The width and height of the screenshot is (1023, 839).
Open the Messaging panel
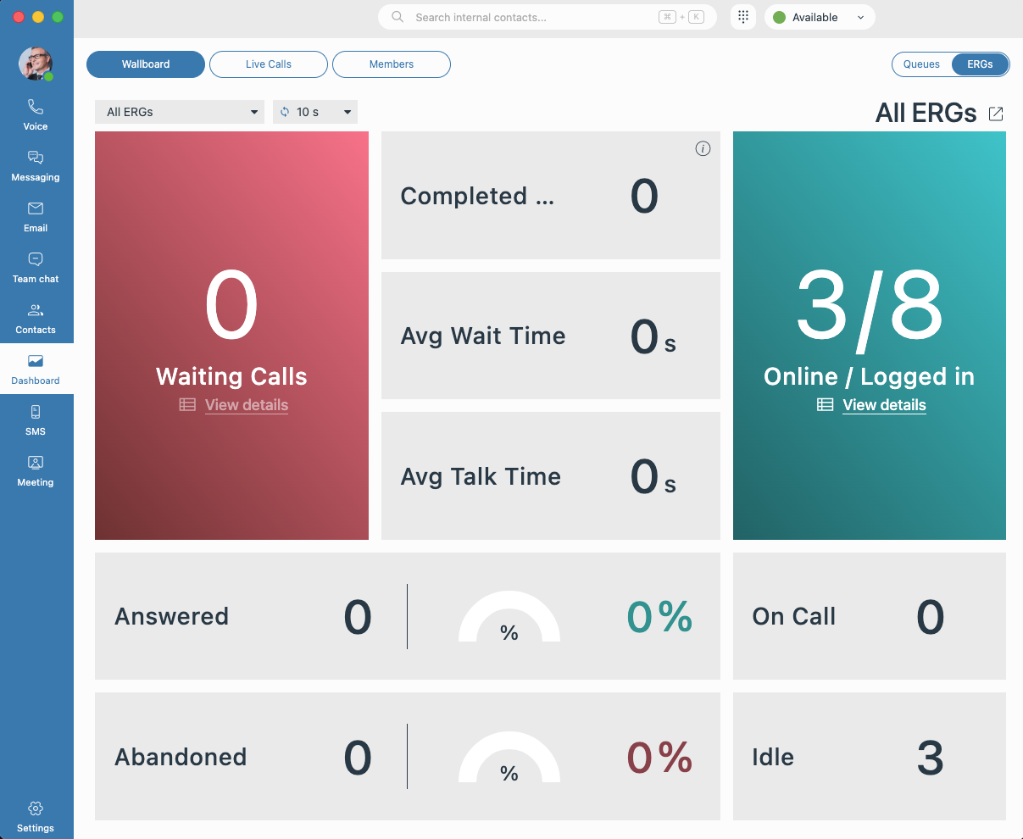tap(36, 166)
